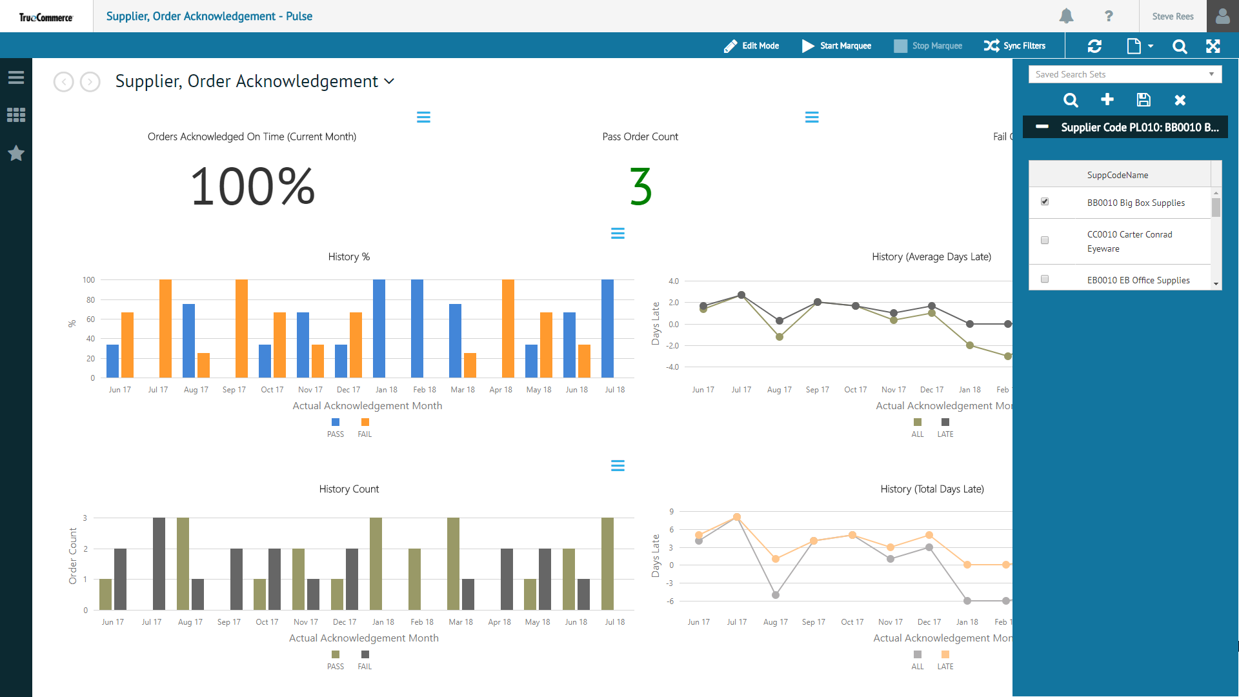Click Start Marquee
The height and width of the screenshot is (697, 1239).
pos(836,46)
